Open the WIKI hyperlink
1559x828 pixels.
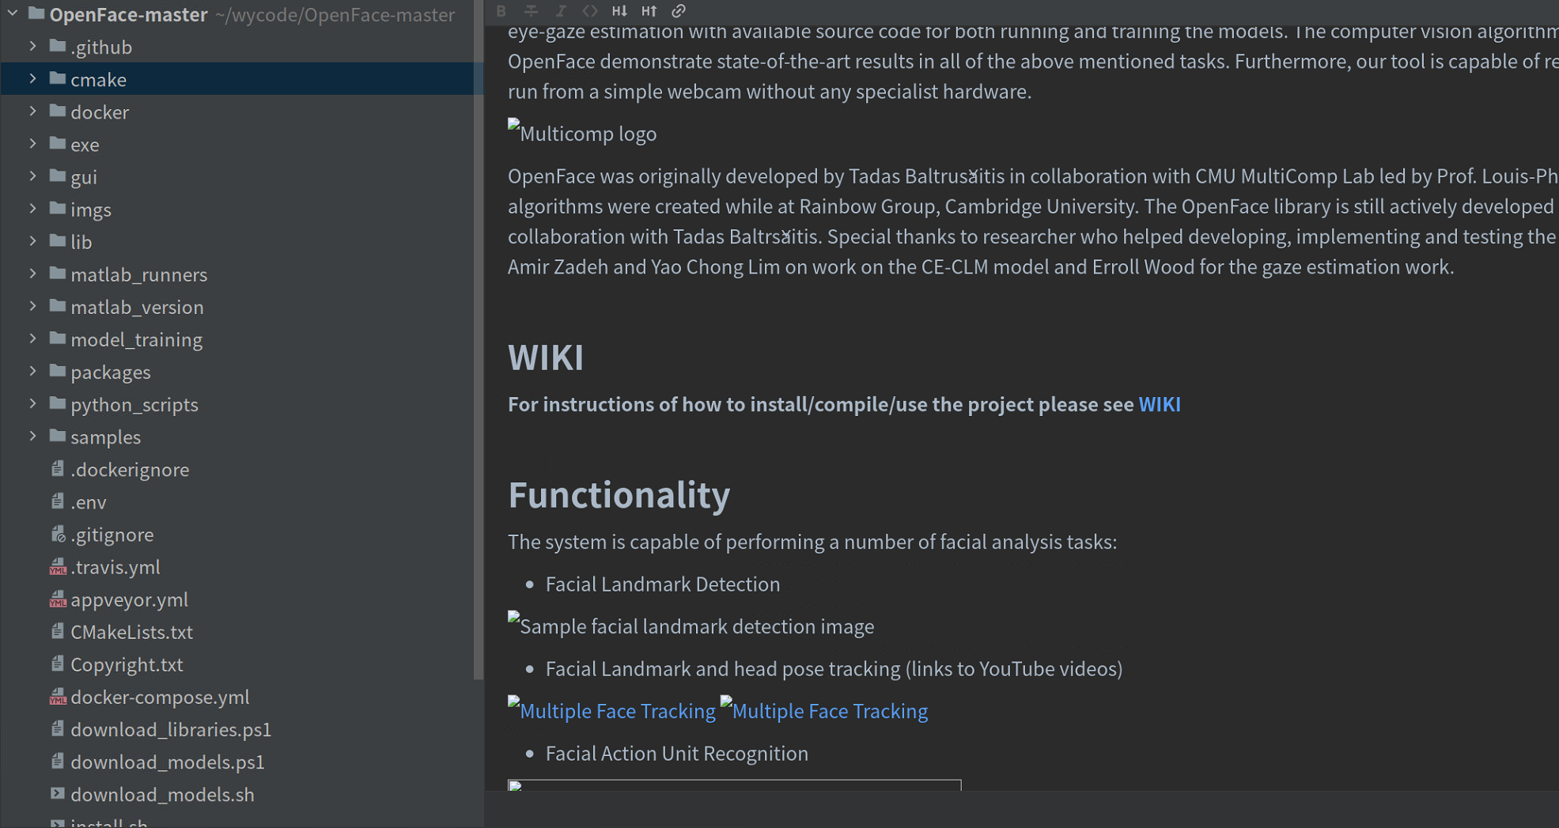(1159, 404)
